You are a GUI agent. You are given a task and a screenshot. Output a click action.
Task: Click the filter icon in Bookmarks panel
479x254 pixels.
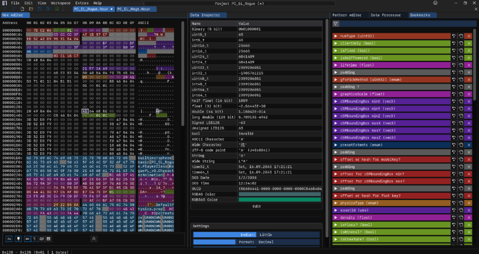pyautogui.click(x=336, y=23)
